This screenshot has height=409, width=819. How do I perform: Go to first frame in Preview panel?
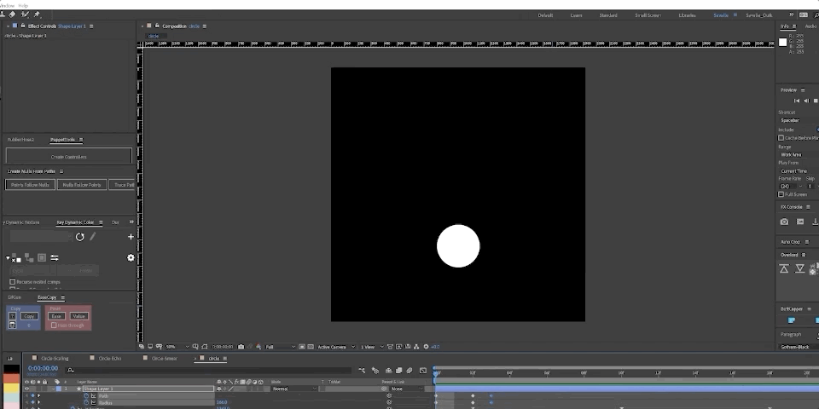click(x=797, y=101)
